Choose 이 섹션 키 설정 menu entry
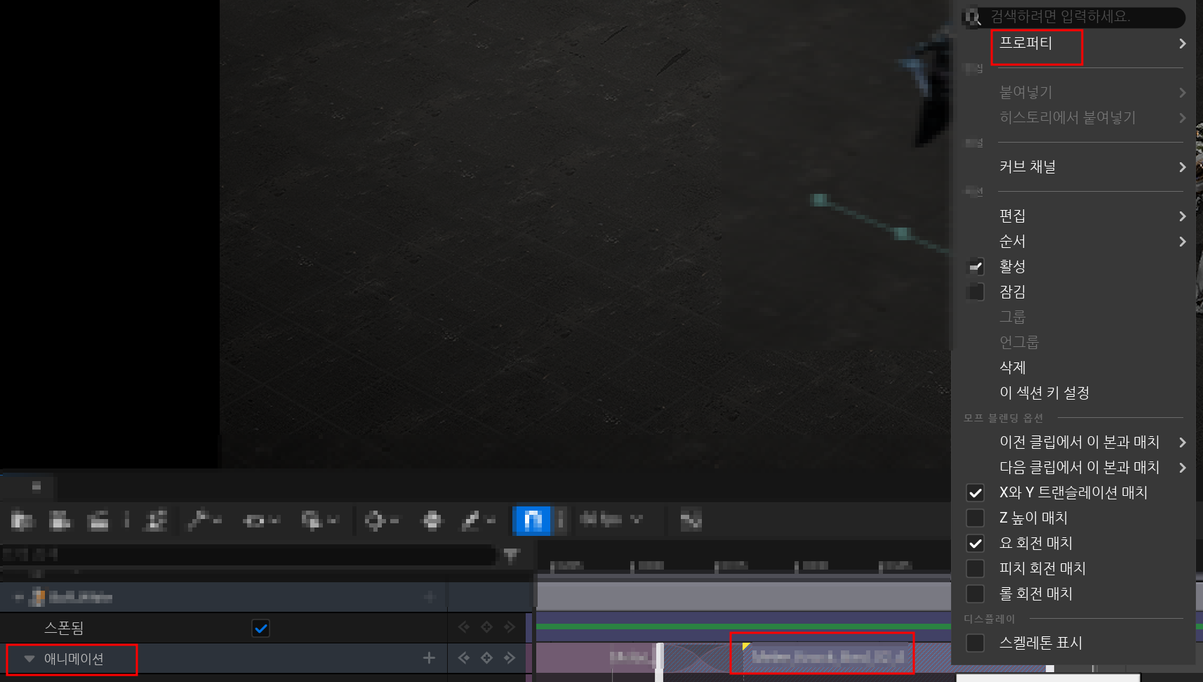 1074,393
